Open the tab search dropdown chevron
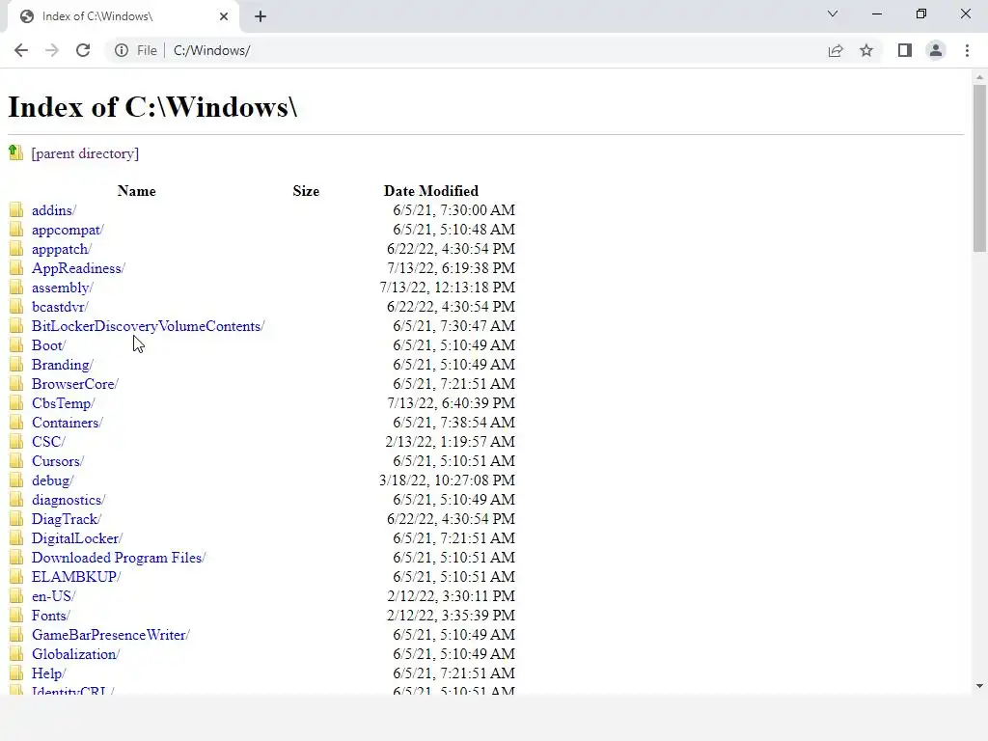Image resolution: width=988 pixels, height=741 pixels. coord(833,14)
